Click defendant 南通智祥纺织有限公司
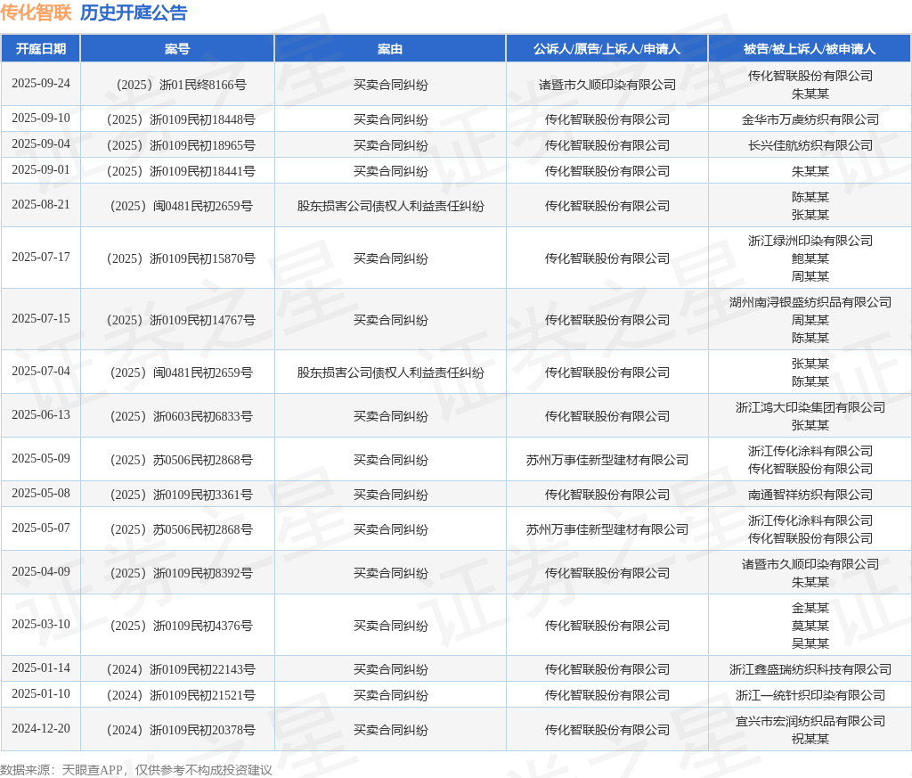 pos(810,495)
